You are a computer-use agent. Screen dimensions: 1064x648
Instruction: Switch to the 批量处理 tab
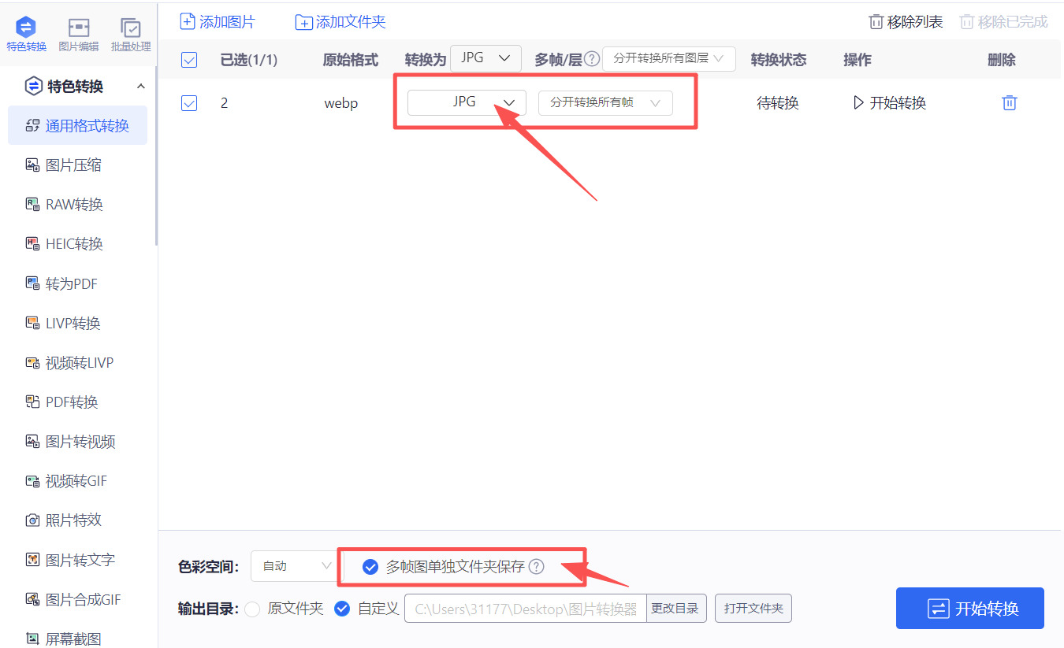coord(131,35)
